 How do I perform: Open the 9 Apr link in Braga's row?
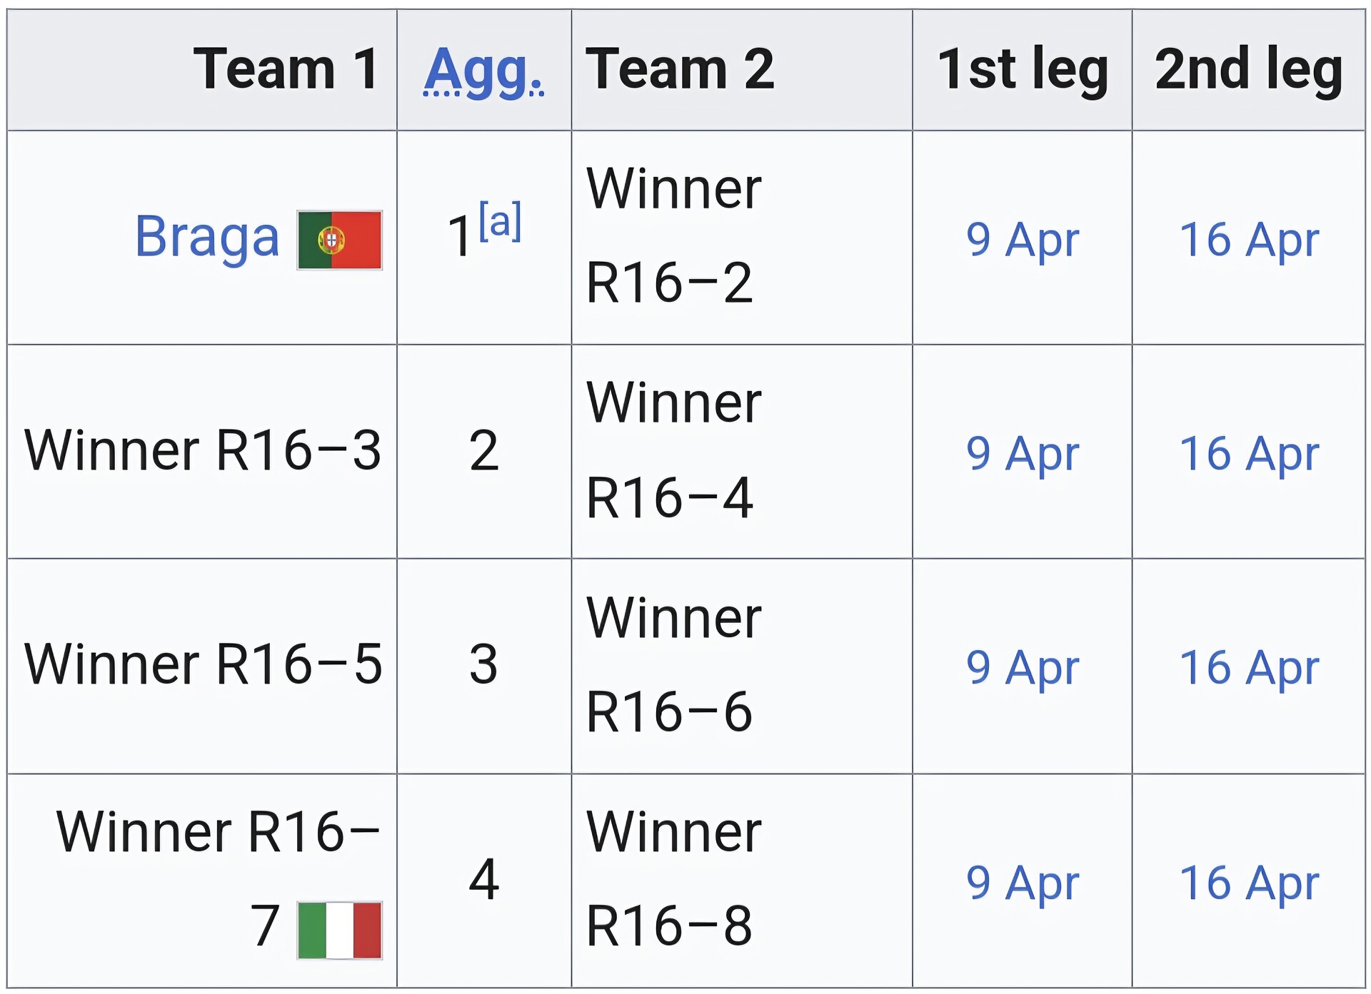(1022, 240)
